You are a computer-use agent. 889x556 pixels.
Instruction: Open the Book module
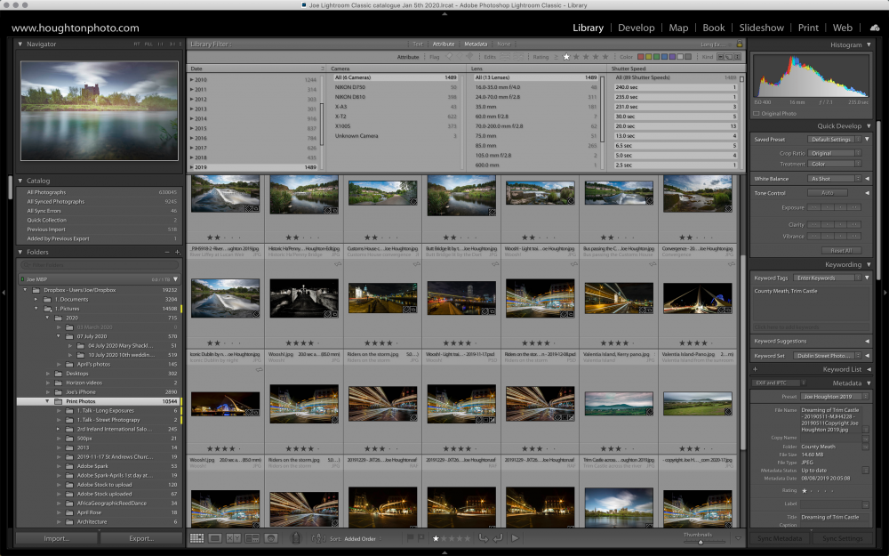(713, 28)
